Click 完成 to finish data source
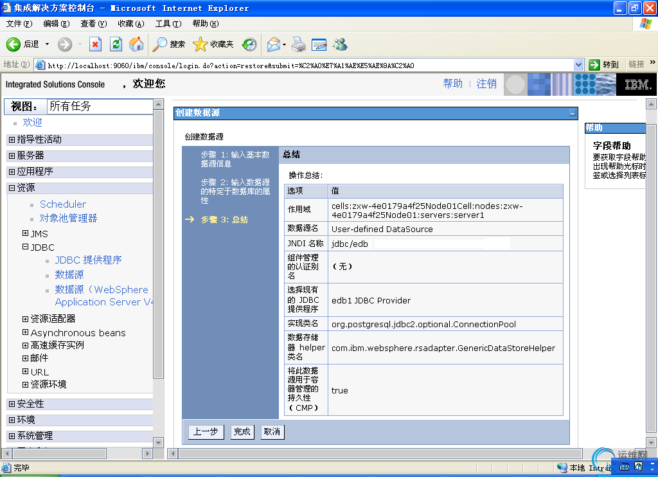The image size is (658, 477). coord(242,431)
